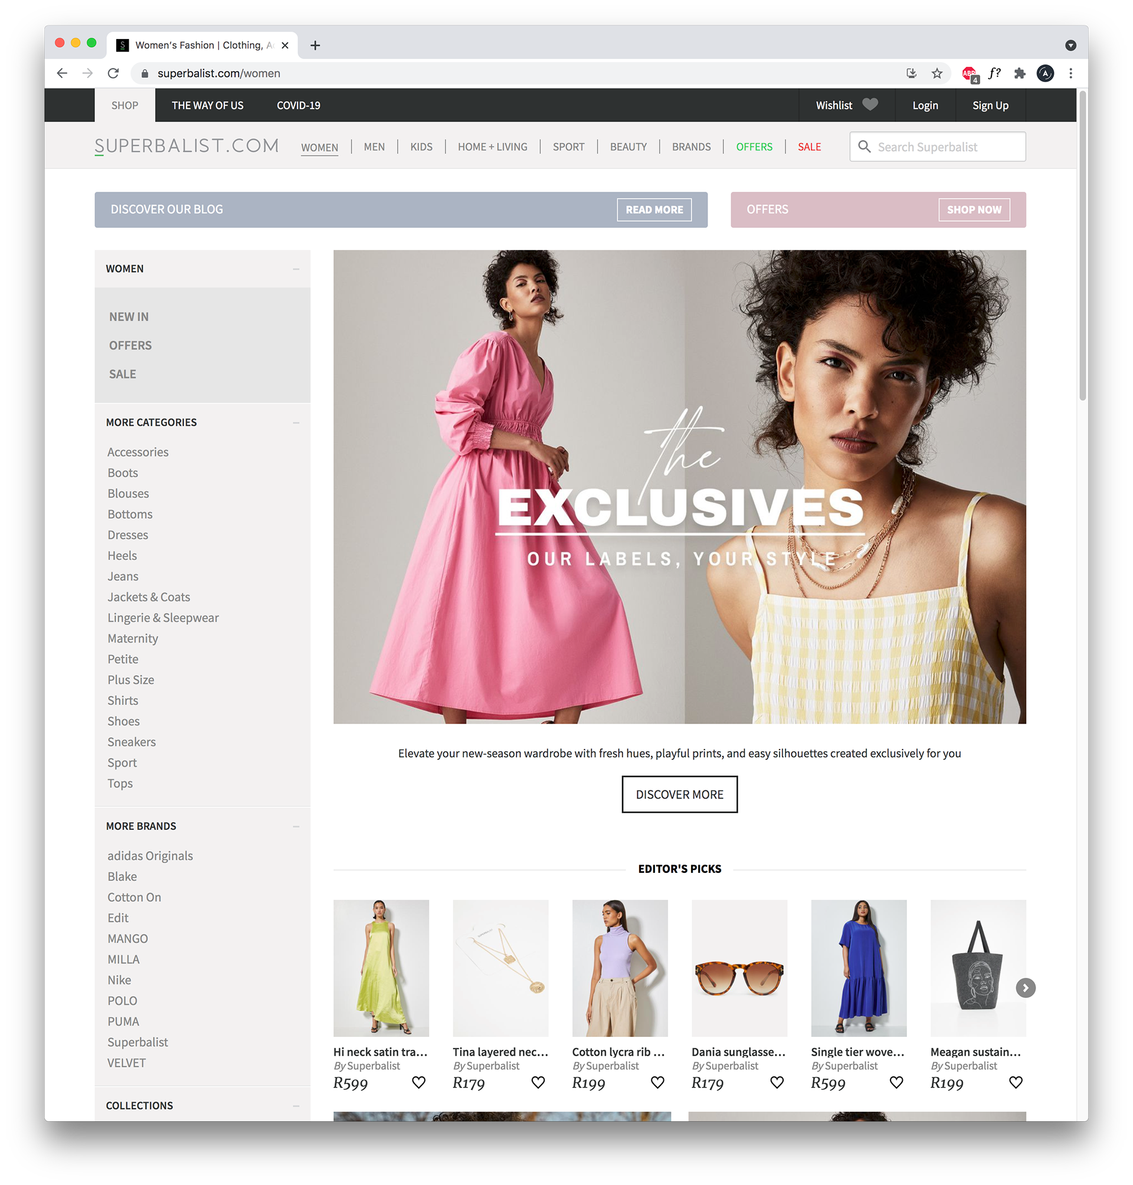Open Chrome's three-dot menu

pyautogui.click(x=1070, y=73)
